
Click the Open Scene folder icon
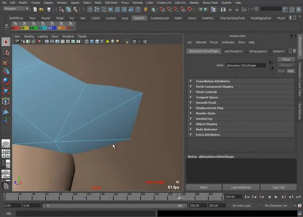pyautogui.click(x=41, y=9)
